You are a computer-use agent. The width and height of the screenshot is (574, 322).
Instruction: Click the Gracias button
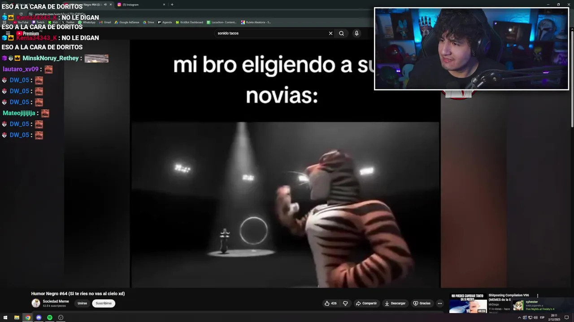coord(422,303)
